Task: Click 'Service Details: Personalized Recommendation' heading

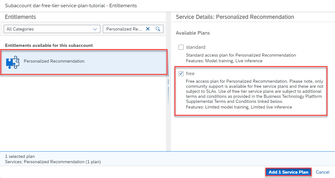Action: coord(235,17)
